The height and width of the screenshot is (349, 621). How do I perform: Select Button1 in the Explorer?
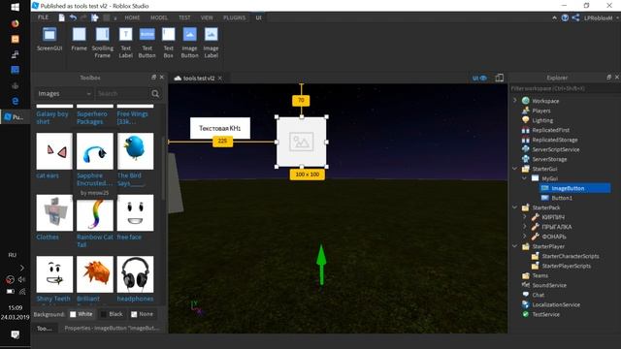[562, 198]
